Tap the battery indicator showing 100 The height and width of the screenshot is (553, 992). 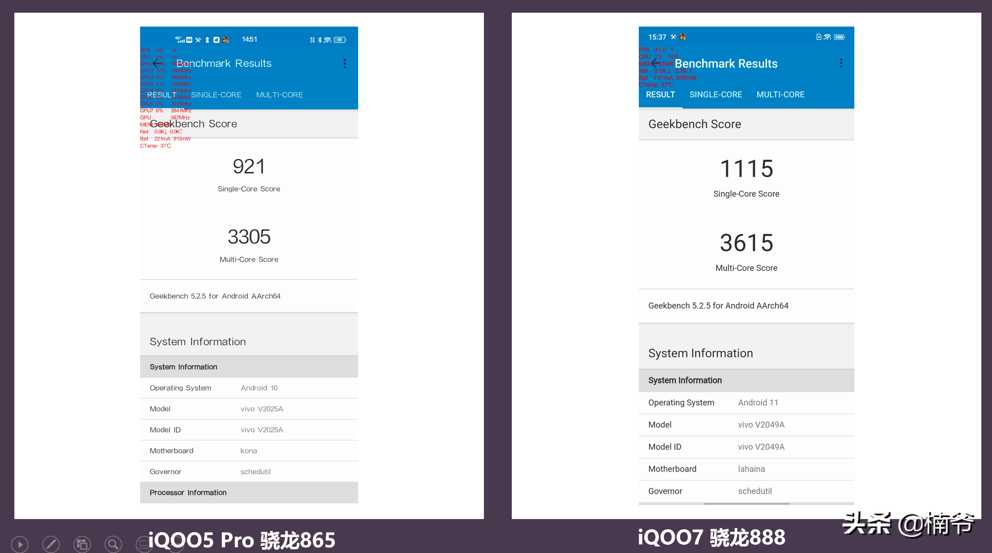838,37
